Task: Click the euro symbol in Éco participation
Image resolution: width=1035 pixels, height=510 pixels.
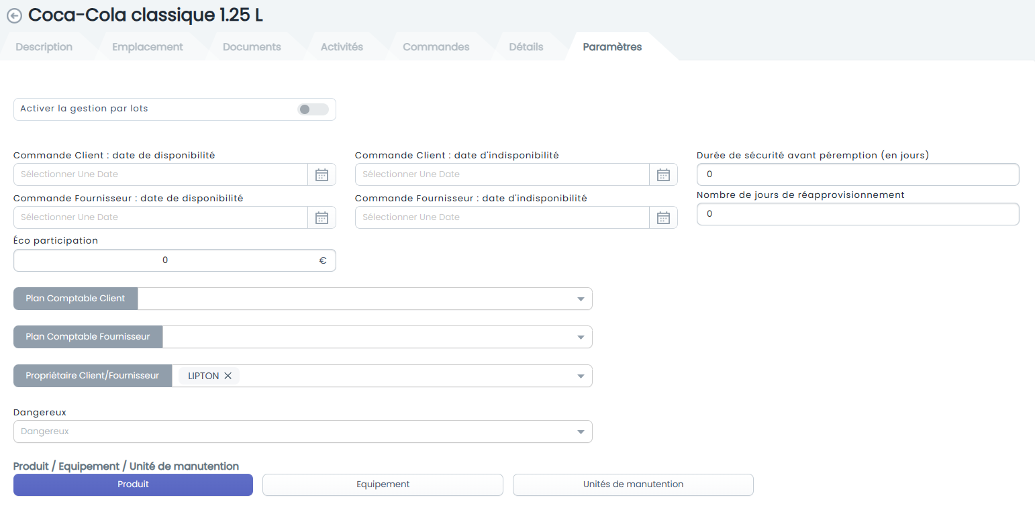Action: [323, 260]
